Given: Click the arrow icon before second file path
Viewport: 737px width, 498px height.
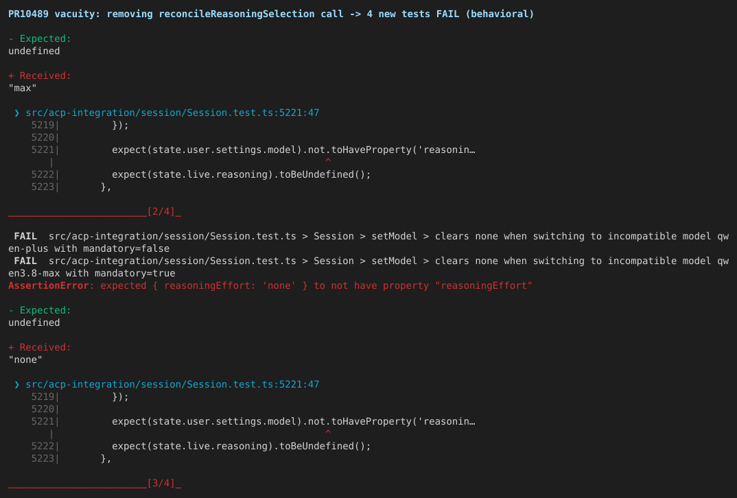Looking at the screenshot, I should (x=17, y=384).
